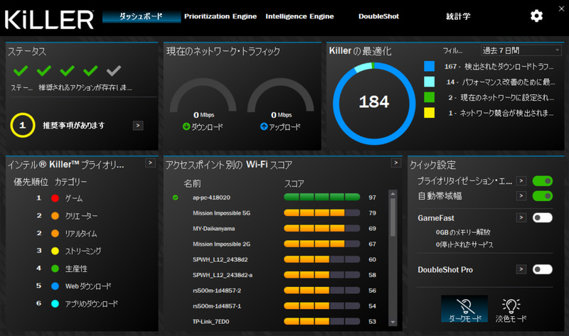The width and height of the screenshot is (569, 336).
Task: Toggle Prioritization Engine switch off
Action: (543, 181)
